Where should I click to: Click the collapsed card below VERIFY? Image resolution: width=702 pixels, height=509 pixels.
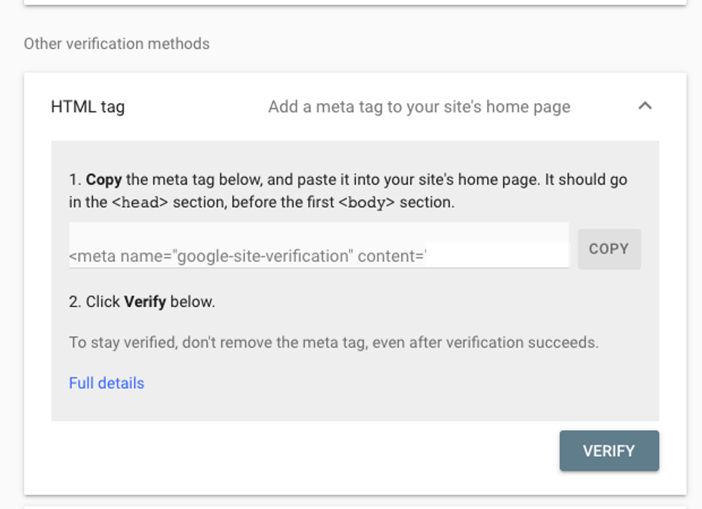(351, 505)
